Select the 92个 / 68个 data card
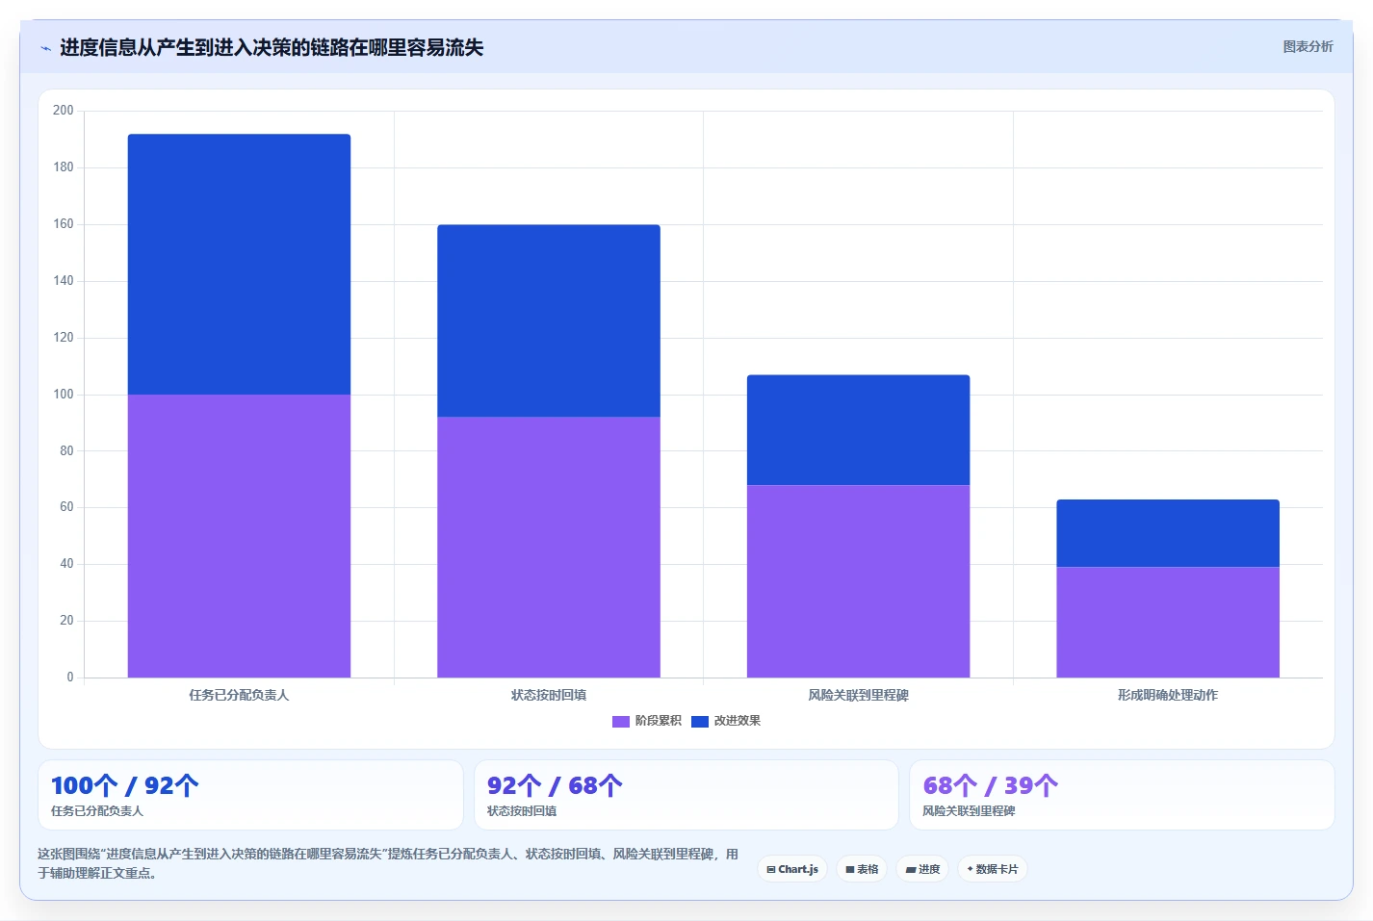The image size is (1373, 921). click(x=686, y=795)
